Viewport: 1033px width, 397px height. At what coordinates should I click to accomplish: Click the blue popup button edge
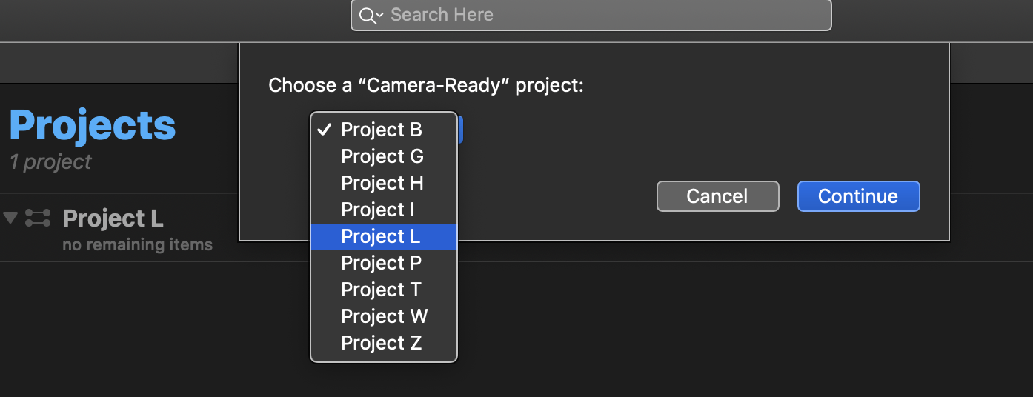(x=460, y=130)
